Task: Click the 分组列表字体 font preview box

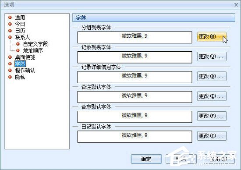Action: point(135,37)
